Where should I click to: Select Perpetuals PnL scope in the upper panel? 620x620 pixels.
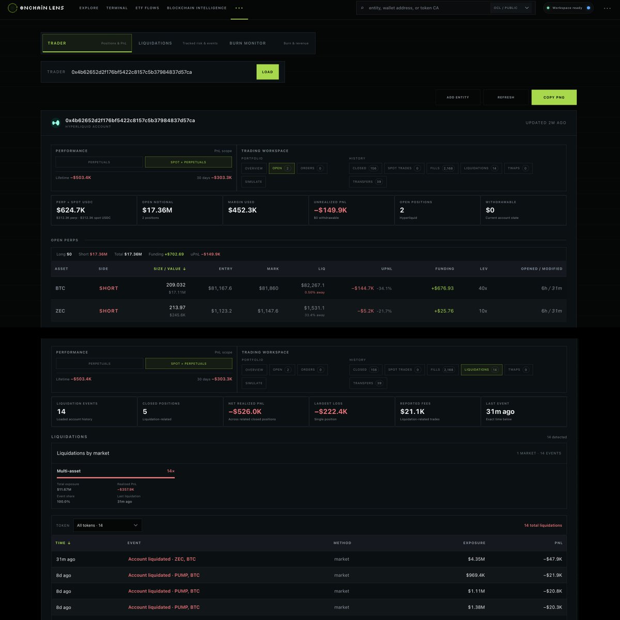tap(99, 162)
